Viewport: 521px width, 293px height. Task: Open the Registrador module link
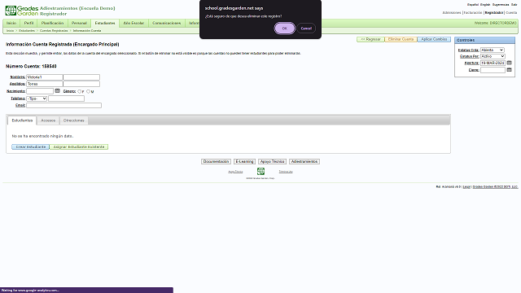494,13
